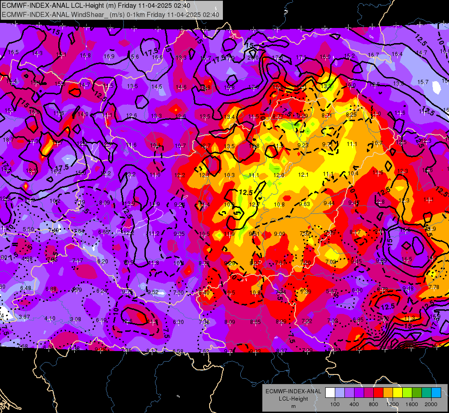Image resolution: width=449 pixels, height=413 pixels.
Task: Select the light purple legend swatch
Action: point(349,393)
